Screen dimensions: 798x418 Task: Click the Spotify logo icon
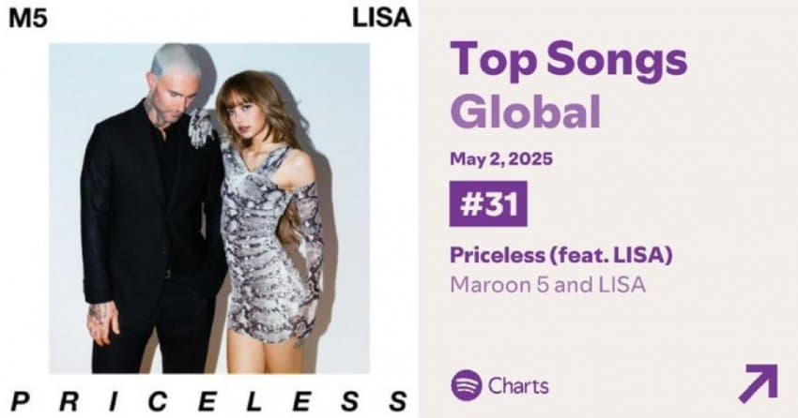467,385
